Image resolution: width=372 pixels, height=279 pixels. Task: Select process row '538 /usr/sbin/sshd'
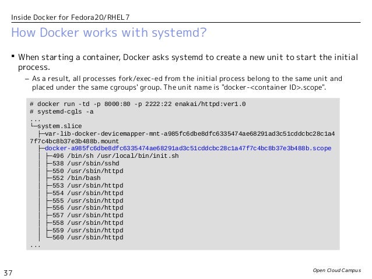pos(83,164)
